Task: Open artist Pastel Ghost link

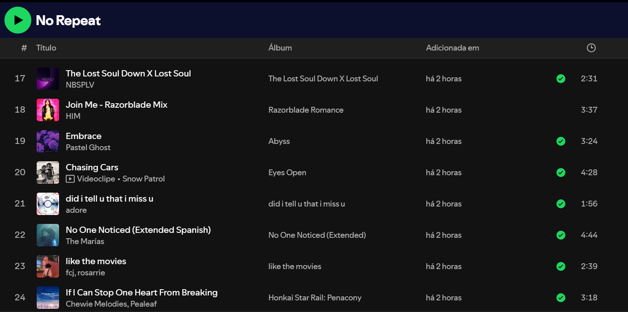Action: click(x=88, y=148)
